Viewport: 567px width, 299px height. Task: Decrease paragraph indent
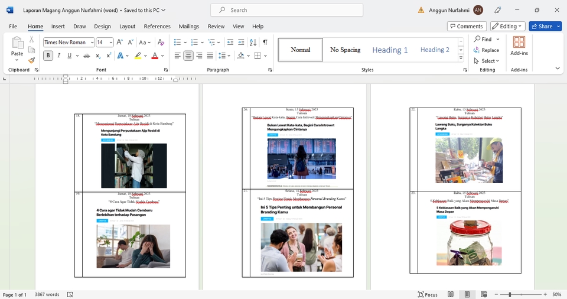[230, 43]
